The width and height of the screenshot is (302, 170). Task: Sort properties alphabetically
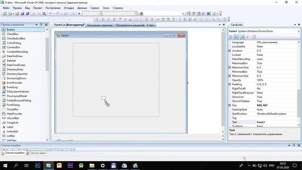[x=236, y=37]
